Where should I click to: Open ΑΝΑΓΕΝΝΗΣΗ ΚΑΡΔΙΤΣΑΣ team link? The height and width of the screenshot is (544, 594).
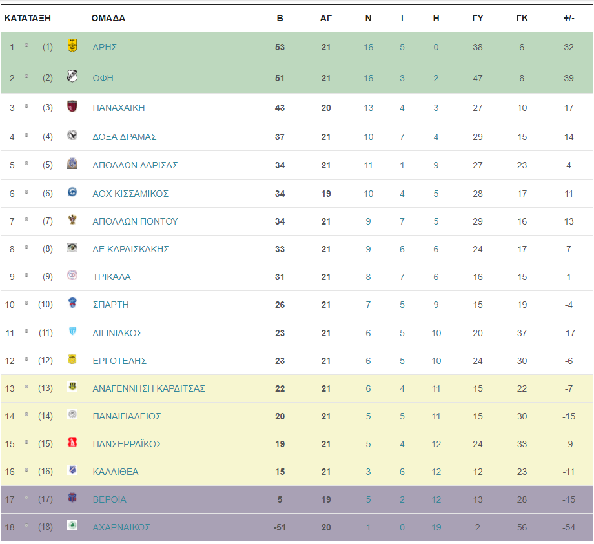point(148,388)
